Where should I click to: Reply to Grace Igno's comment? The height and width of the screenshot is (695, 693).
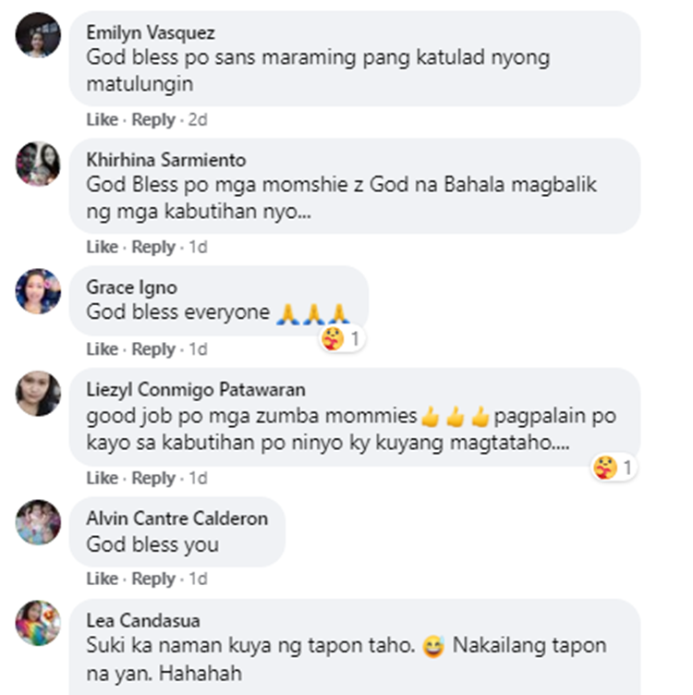coord(153,349)
